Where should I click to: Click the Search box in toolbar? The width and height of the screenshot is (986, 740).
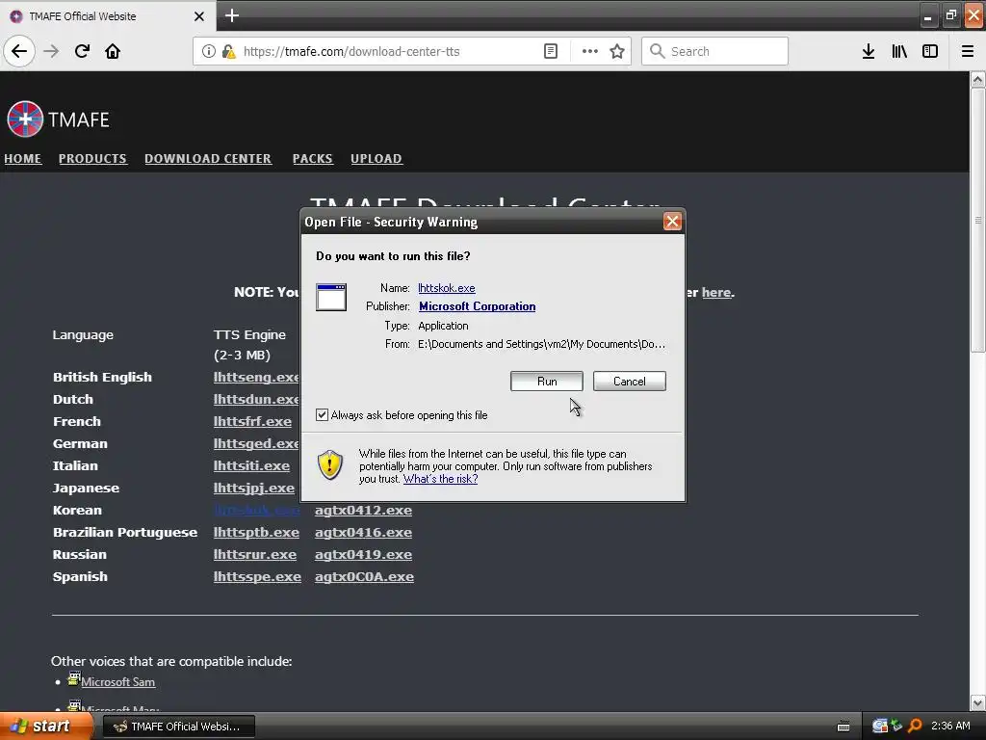click(x=715, y=51)
